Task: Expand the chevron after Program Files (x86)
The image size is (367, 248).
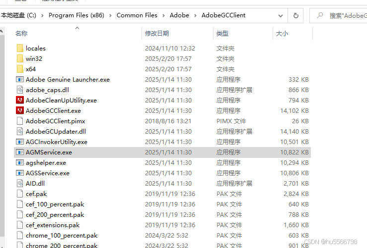Action: (x=110, y=16)
